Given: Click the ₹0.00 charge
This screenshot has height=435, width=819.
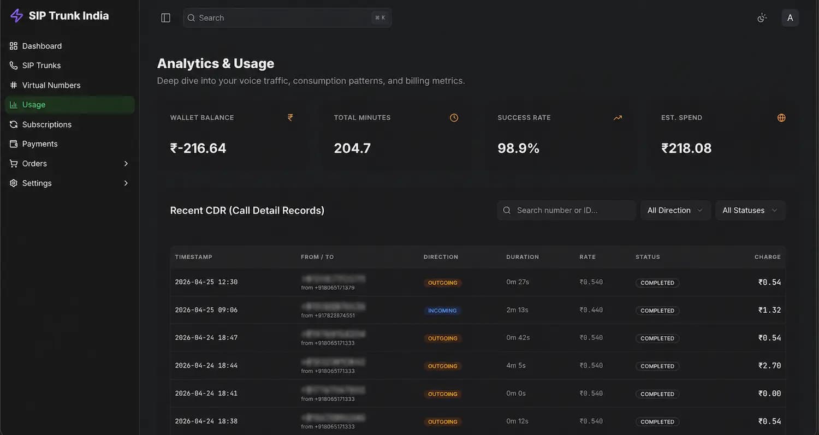Looking at the screenshot, I should [769, 394].
